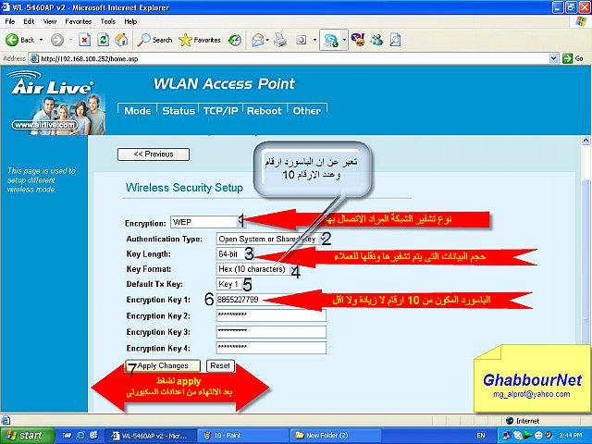
Task: Open the Help menu
Action: tap(130, 21)
